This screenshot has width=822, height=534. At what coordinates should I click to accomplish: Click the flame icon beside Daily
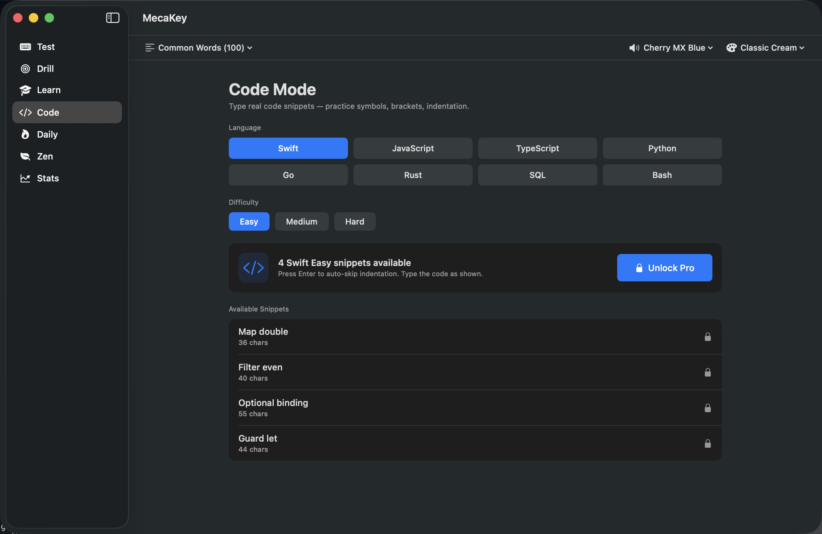25,134
